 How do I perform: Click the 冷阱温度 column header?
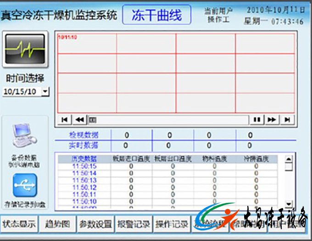pos(256,159)
